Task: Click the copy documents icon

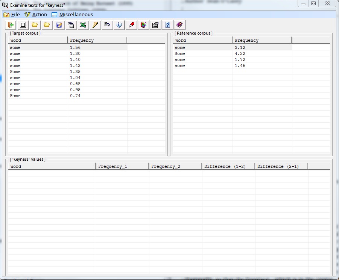Action: pyautogui.click(x=107, y=25)
